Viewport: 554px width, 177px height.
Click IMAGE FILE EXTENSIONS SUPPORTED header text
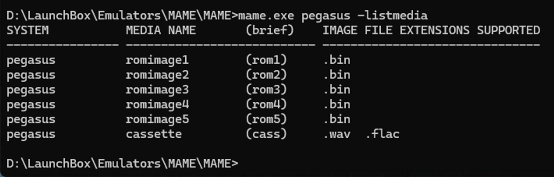431,30
